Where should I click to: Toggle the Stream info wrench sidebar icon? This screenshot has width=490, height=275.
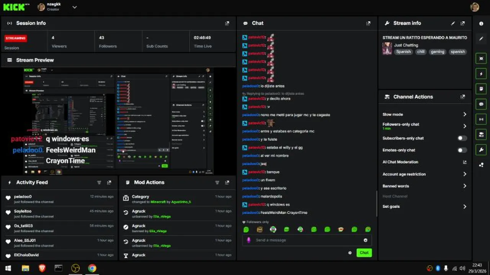point(481,149)
